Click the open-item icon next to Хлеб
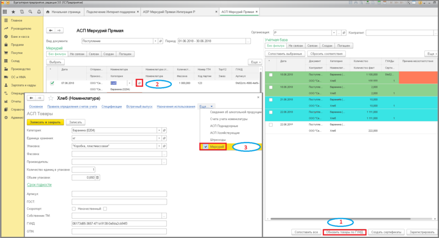Image resolution: width=439 pixels, height=238 pixels. (139, 83)
